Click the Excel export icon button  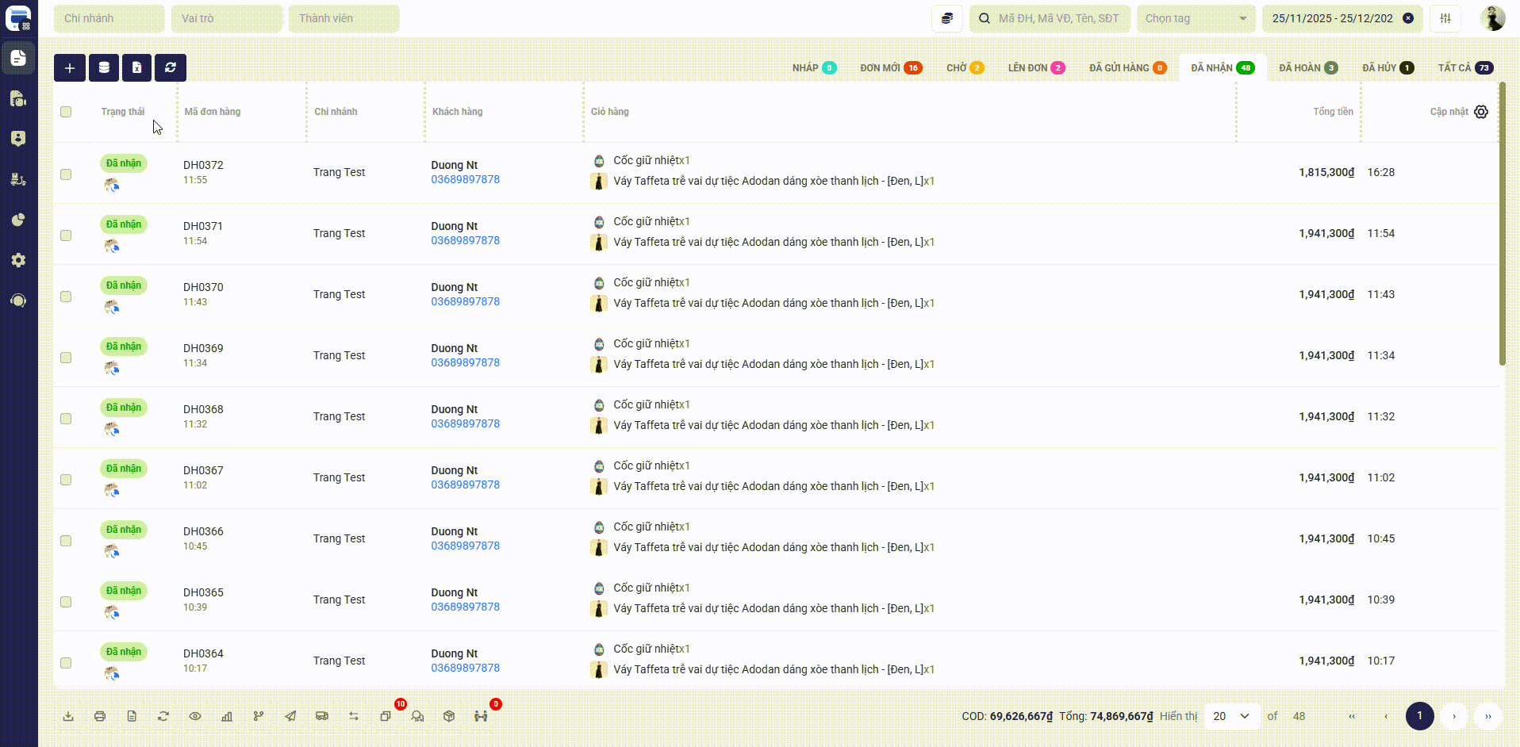pyautogui.click(x=136, y=68)
